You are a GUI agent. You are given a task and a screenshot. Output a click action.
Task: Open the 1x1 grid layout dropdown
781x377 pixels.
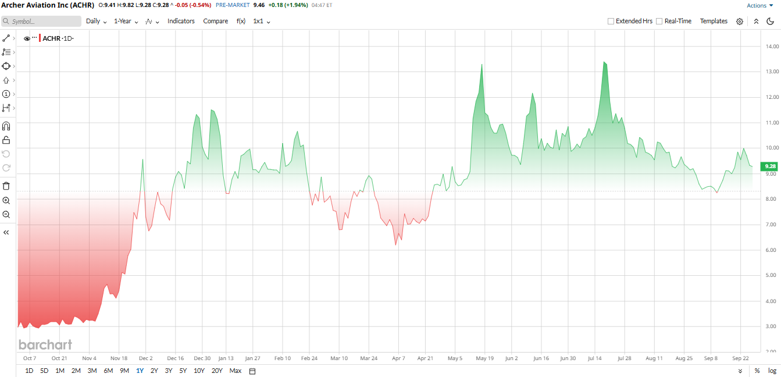[x=262, y=21]
